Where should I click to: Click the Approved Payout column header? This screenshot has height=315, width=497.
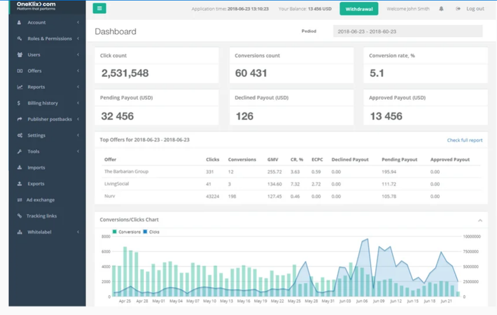pyautogui.click(x=450, y=159)
